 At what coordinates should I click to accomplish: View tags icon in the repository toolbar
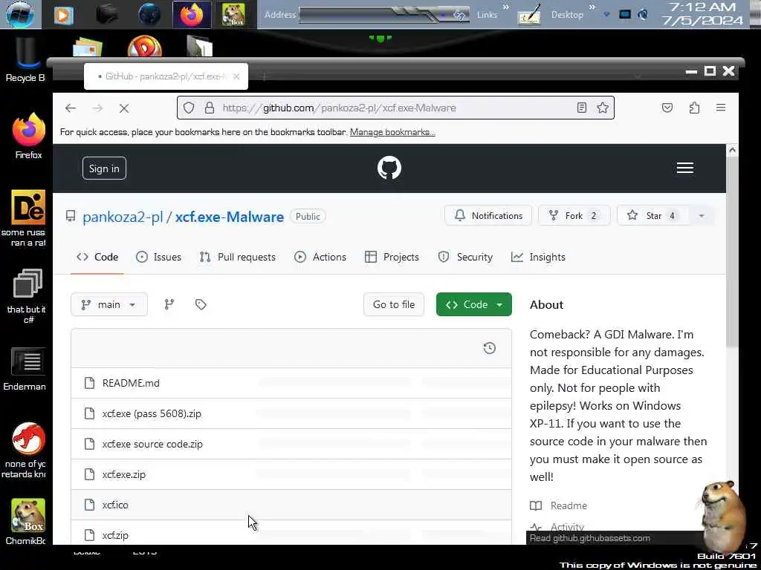point(201,304)
